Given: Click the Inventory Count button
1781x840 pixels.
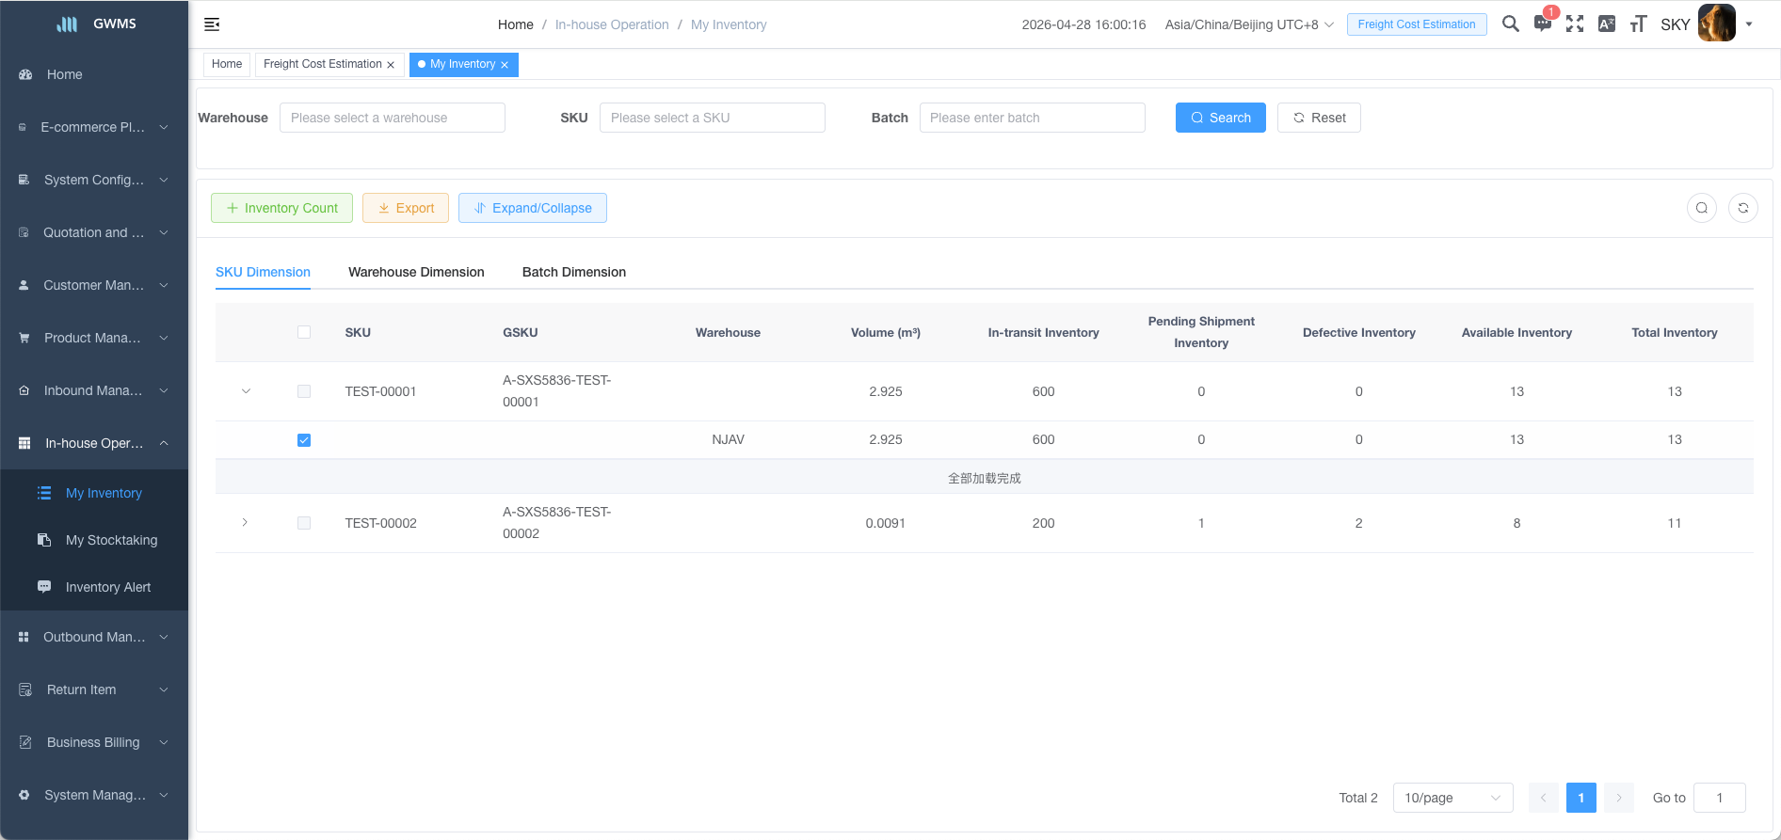Looking at the screenshot, I should coord(281,208).
